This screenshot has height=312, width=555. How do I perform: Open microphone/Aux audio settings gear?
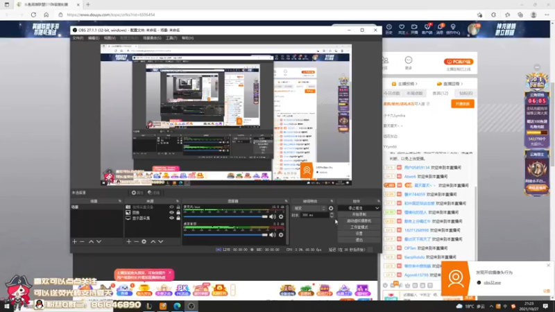tap(281, 216)
